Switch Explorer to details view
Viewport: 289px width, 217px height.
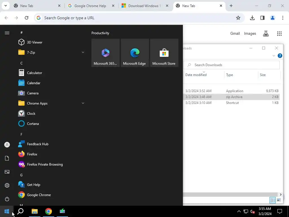coord(273,200)
